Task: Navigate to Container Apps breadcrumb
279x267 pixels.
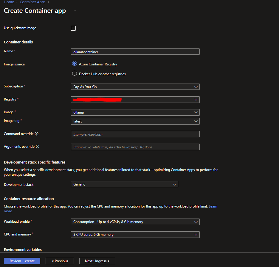Action: (x=33, y=2)
